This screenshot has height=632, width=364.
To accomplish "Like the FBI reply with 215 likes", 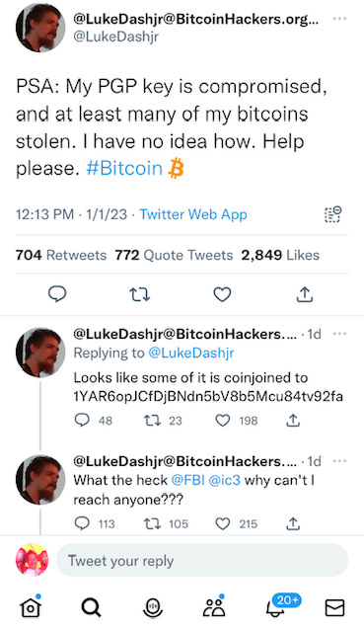I will tap(223, 524).
